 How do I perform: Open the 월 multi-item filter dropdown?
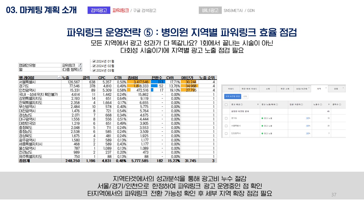click(80, 69)
